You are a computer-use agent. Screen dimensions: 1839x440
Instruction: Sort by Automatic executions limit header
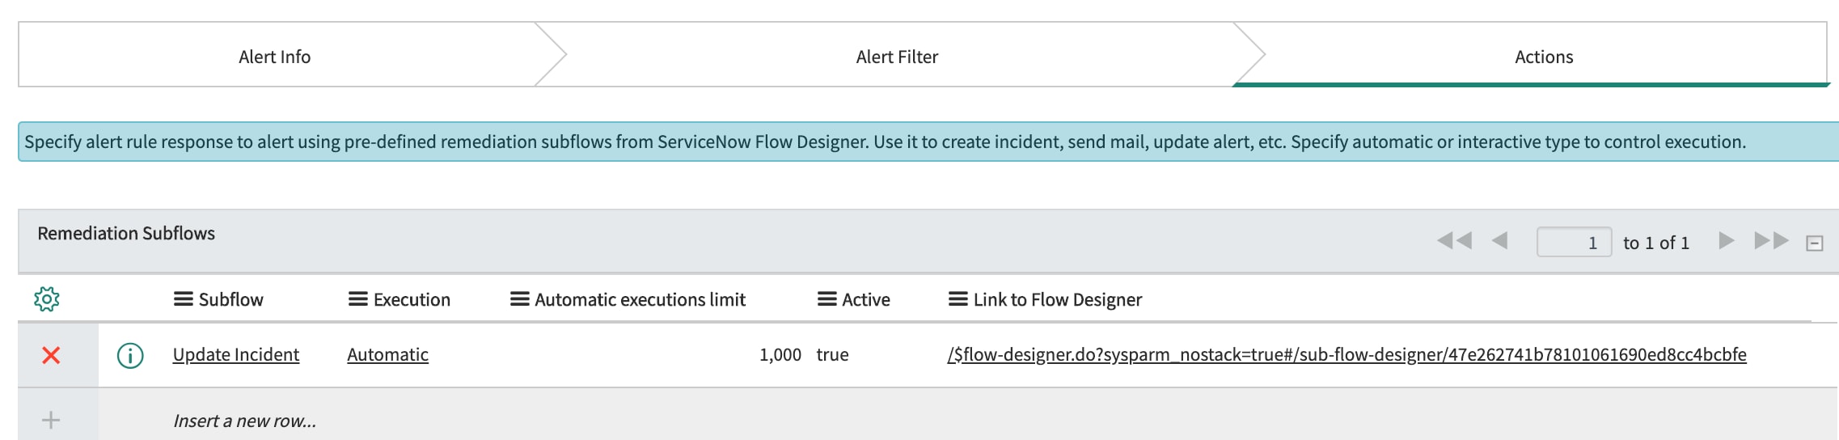pyautogui.click(x=640, y=300)
